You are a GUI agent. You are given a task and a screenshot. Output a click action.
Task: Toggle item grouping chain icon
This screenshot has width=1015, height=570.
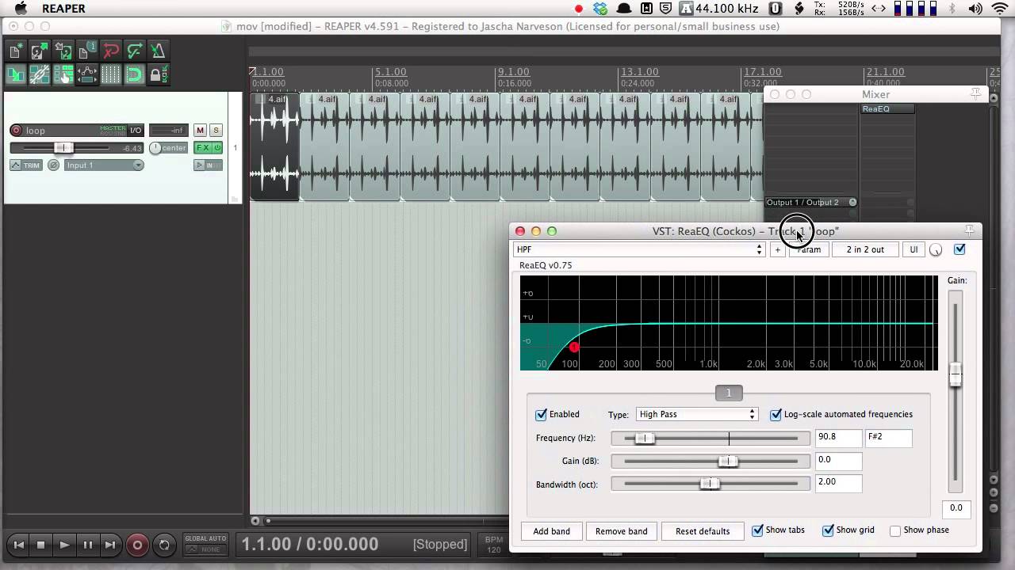39,75
